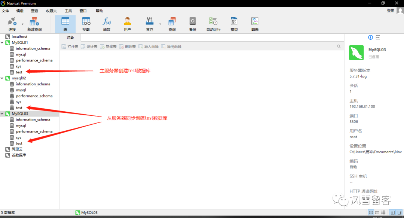Click Design Table (设计表) button
This screenshot has height=218, width=404.
click(x=89, y=47)
